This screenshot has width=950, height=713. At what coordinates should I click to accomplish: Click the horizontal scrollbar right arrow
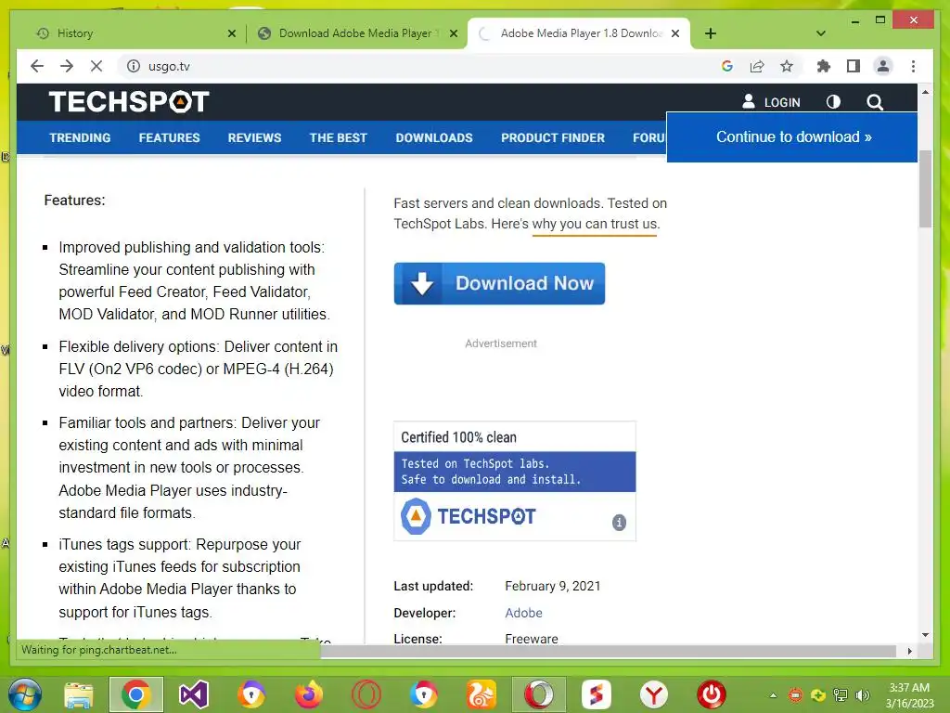click(x=909, y=651)
